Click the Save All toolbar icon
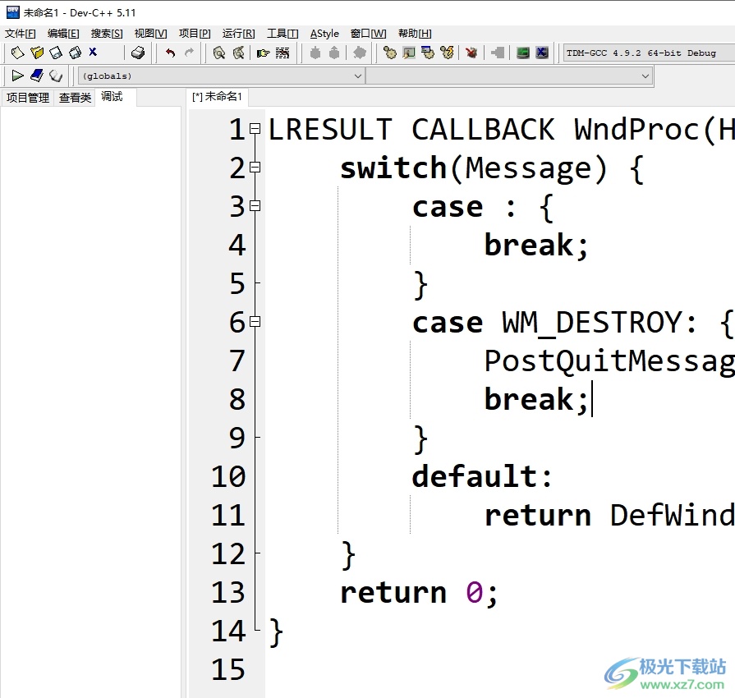The height and width of the screenshot is (698, 735). [x=75, y=53]
